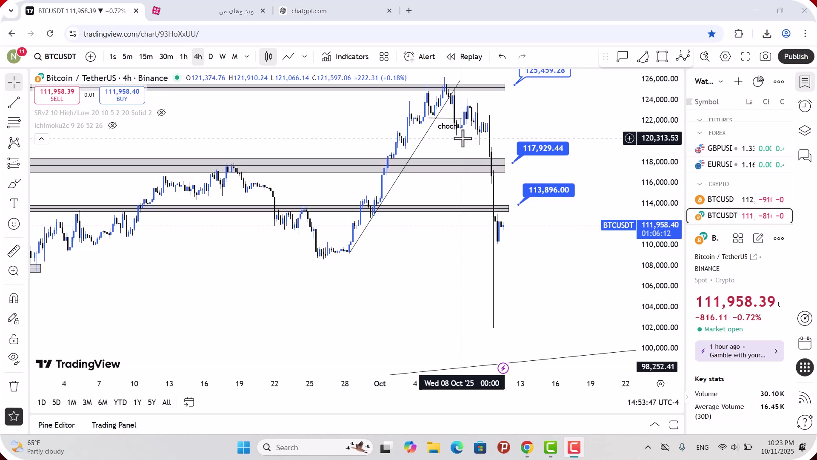Open the Indicators dialog
The image size is (817, 460).
click(x=345, y=57)
